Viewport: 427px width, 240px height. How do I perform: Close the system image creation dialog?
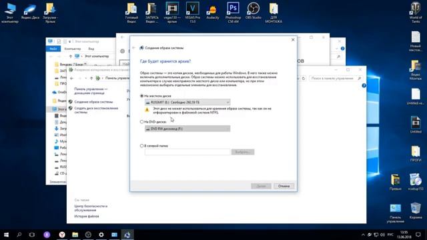293,40
